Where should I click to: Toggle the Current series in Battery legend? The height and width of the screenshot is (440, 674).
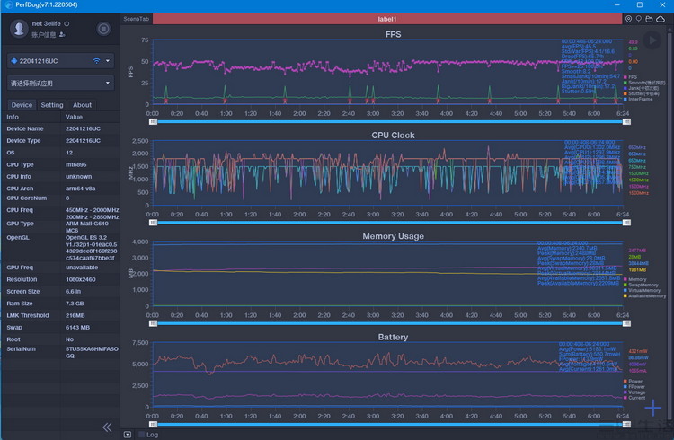[x=634, y=398]
